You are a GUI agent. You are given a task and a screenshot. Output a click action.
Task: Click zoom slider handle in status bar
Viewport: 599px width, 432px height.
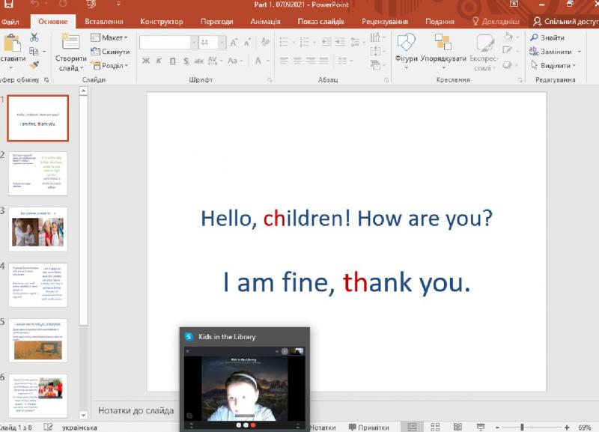[x=522, y=427]
